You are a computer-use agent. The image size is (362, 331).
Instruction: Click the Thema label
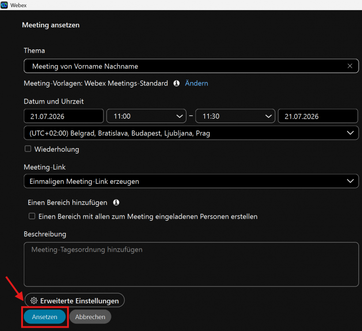point(34,51)
